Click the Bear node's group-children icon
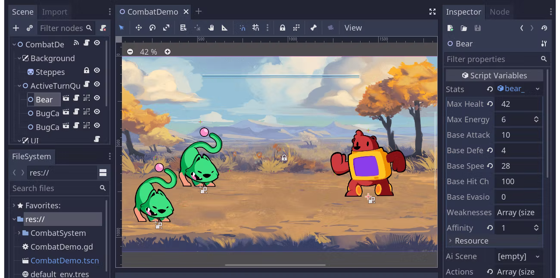This screenshot has height=278, width=560. coord(87,98)
